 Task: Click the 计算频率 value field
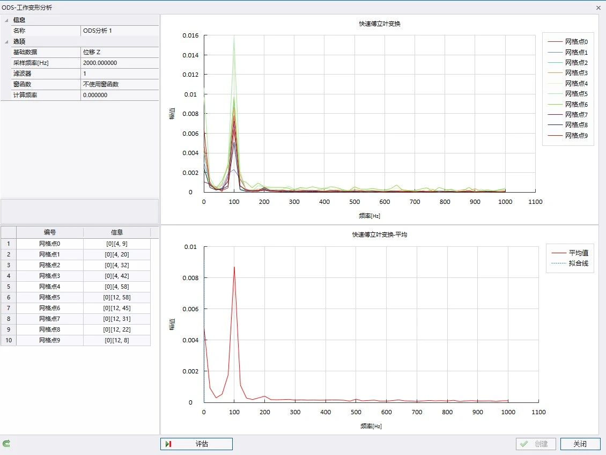pyautogui.click(x=120, y=95)
